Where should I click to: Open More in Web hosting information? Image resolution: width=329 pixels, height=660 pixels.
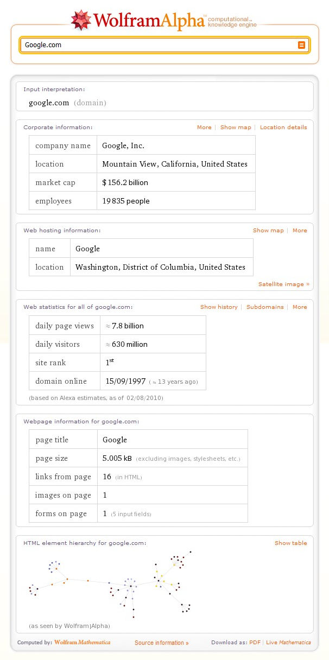(300, 231)
